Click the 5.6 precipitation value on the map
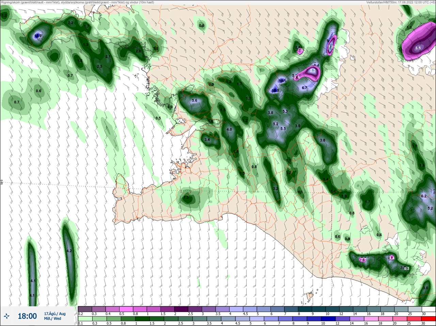The image size is (436, 326). tap(194, 101)
